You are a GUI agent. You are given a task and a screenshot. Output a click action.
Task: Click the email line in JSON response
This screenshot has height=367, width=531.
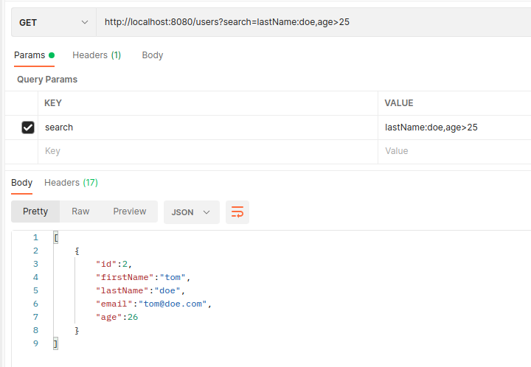tap(153, 304)
